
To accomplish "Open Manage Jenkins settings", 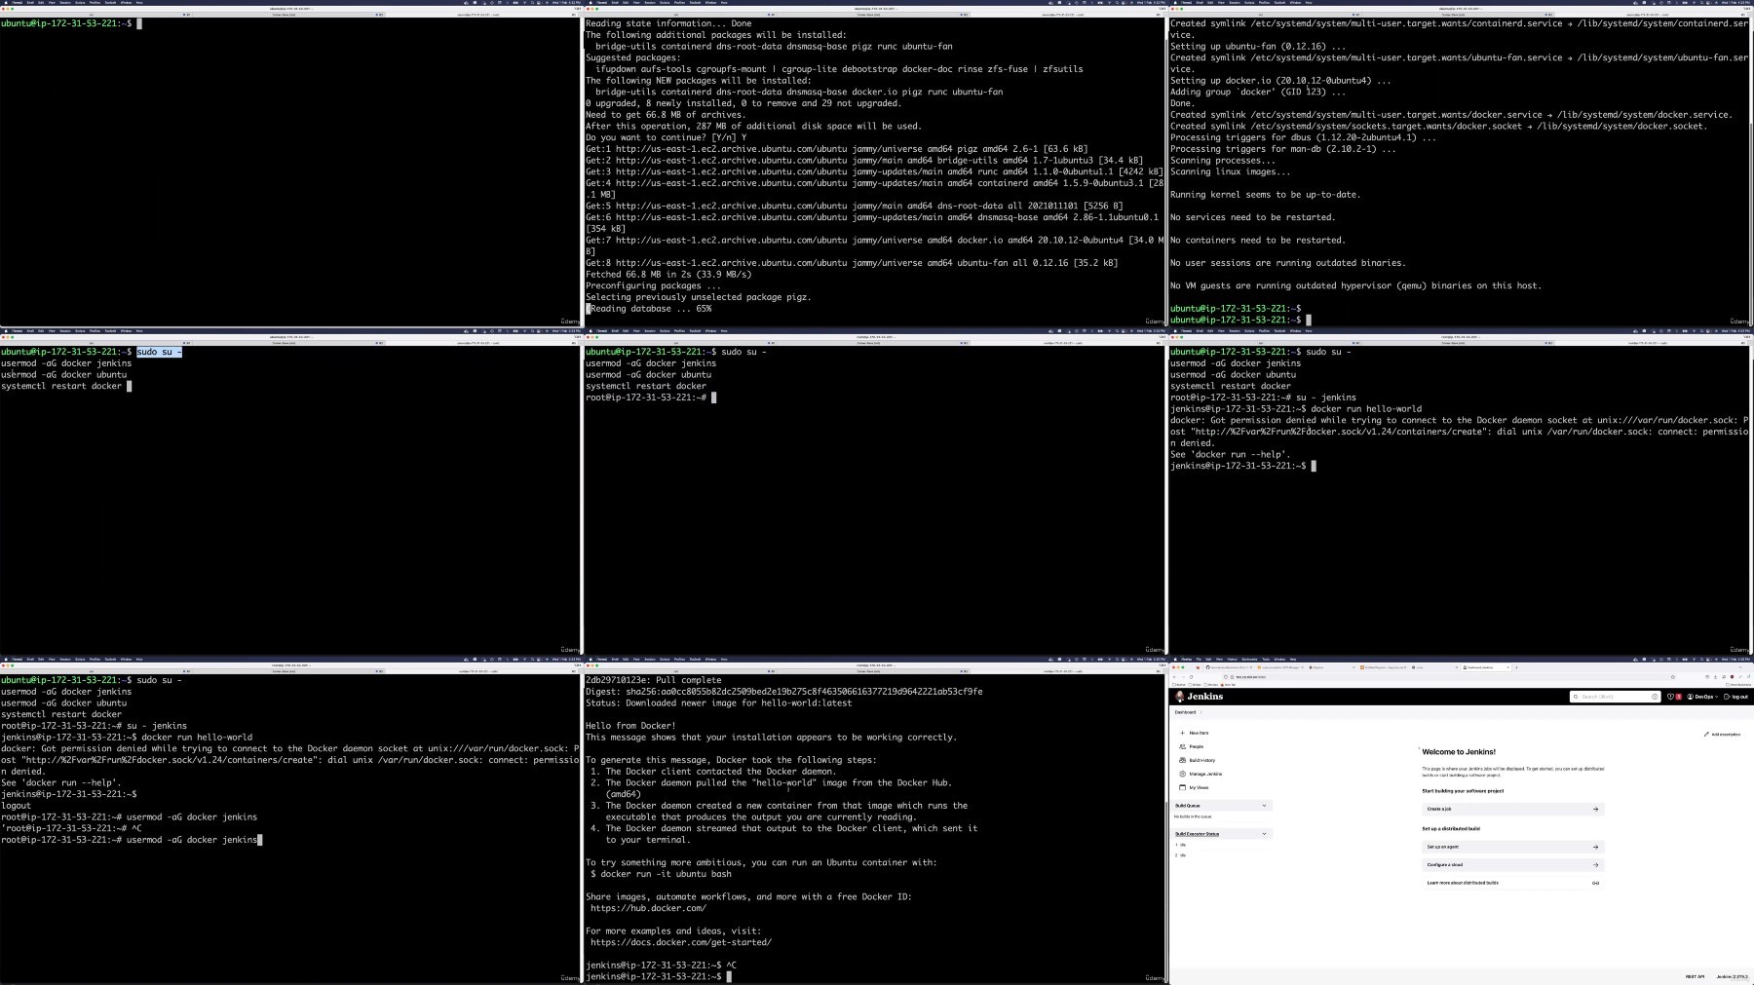I will [1201, 774].
